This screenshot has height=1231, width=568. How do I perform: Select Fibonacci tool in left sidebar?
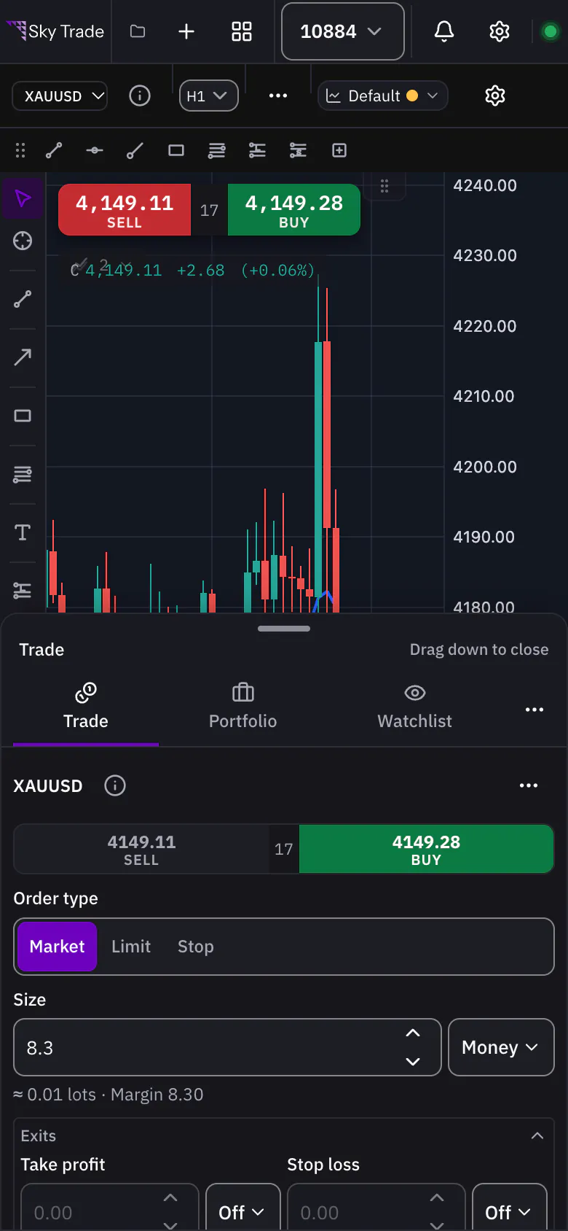coord(23,474)
